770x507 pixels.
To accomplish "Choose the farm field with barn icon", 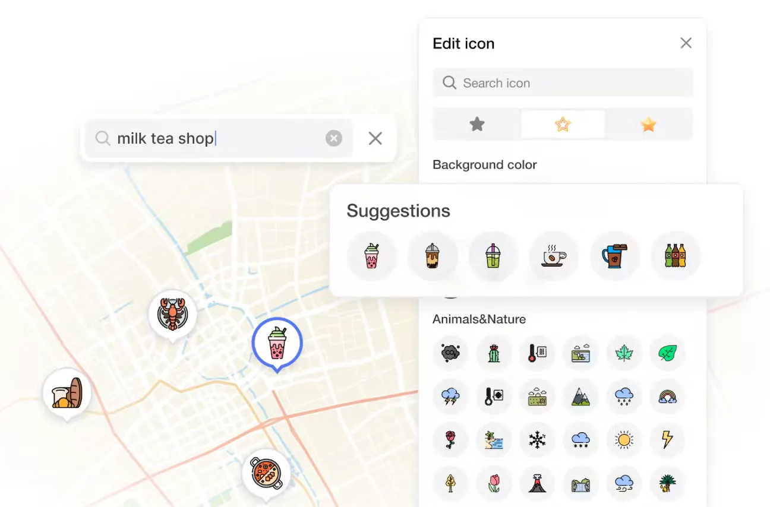I will pos(537,397).
